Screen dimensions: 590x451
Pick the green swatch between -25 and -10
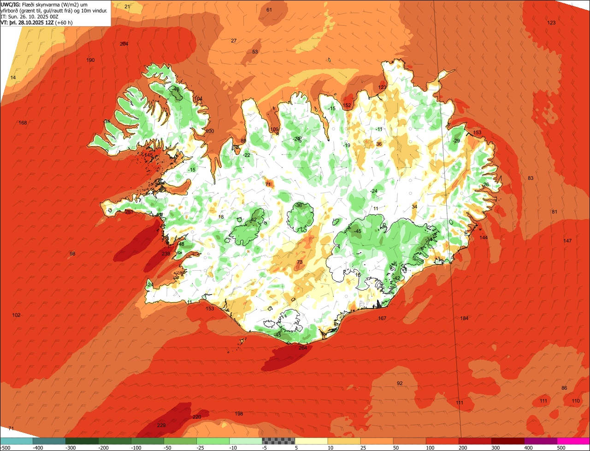(213, 441)
